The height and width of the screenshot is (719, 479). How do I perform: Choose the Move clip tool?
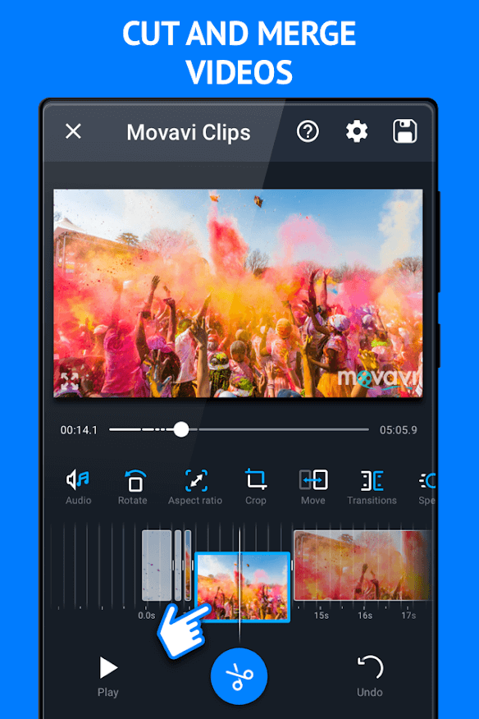(313, 487)
